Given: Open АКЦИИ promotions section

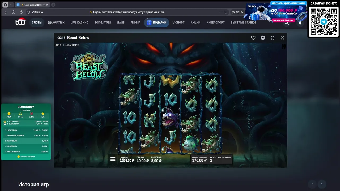Looking at the screenshot, I should (x=195, y=23).
